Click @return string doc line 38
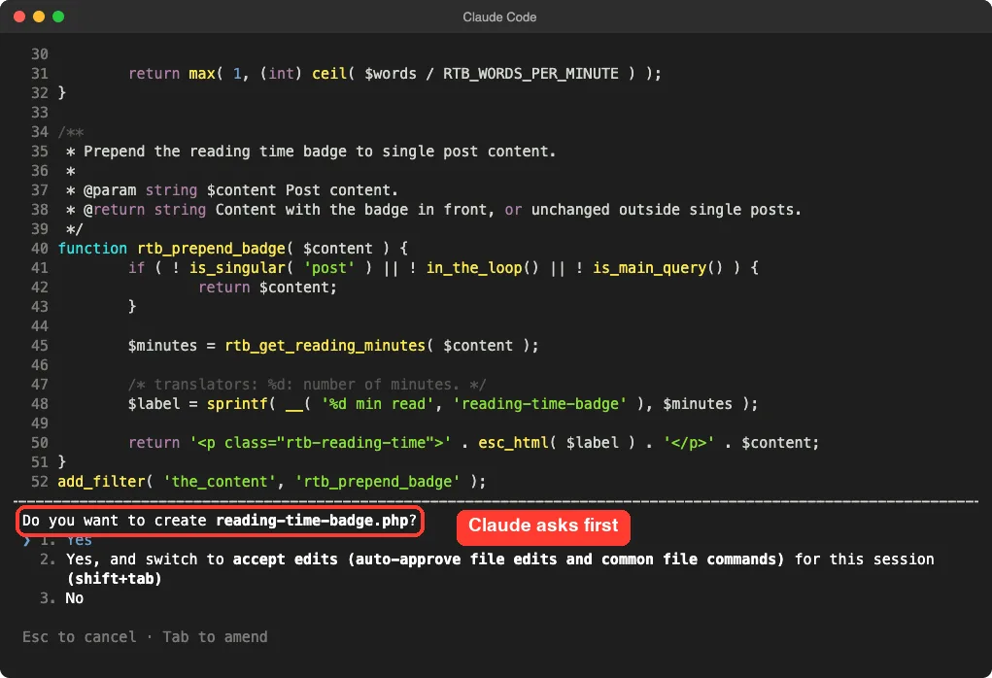 433,210
